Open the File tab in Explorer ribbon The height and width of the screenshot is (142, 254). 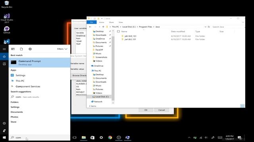coord(92,22)
